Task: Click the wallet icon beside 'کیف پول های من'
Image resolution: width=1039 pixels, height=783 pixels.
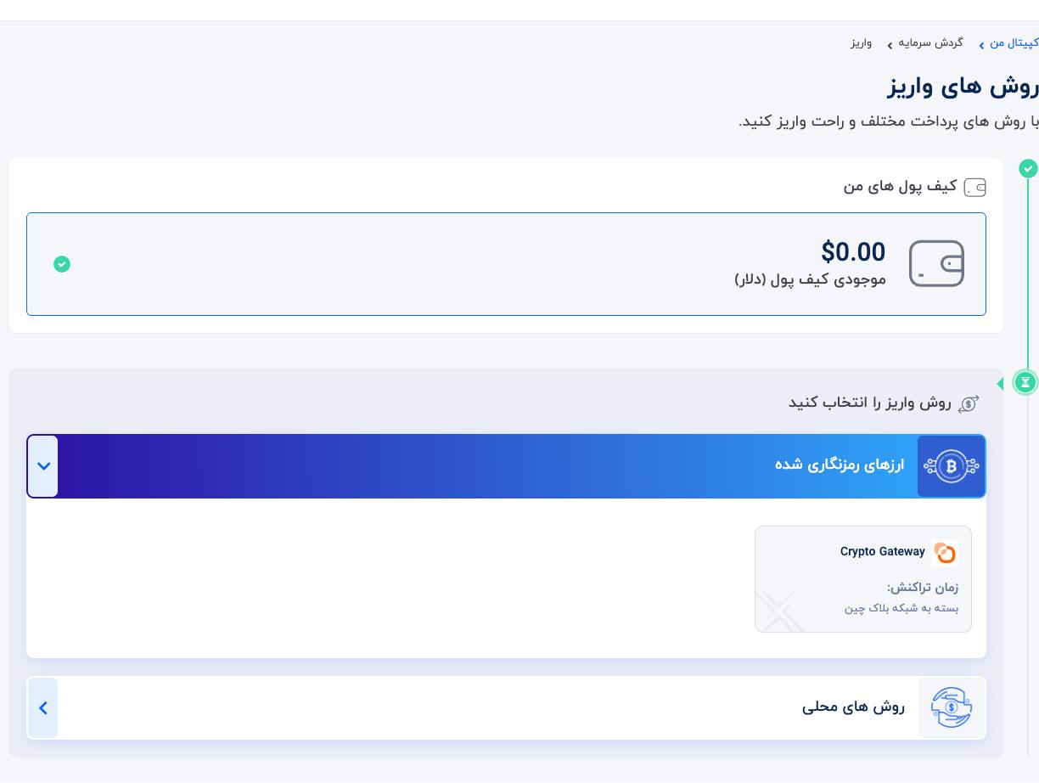Action: 974,187
